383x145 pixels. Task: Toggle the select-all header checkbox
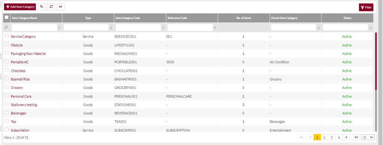point(7,17)
